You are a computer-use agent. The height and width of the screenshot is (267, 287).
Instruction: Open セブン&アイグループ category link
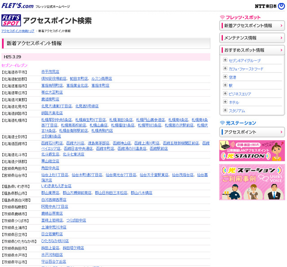tap(244, 61)
